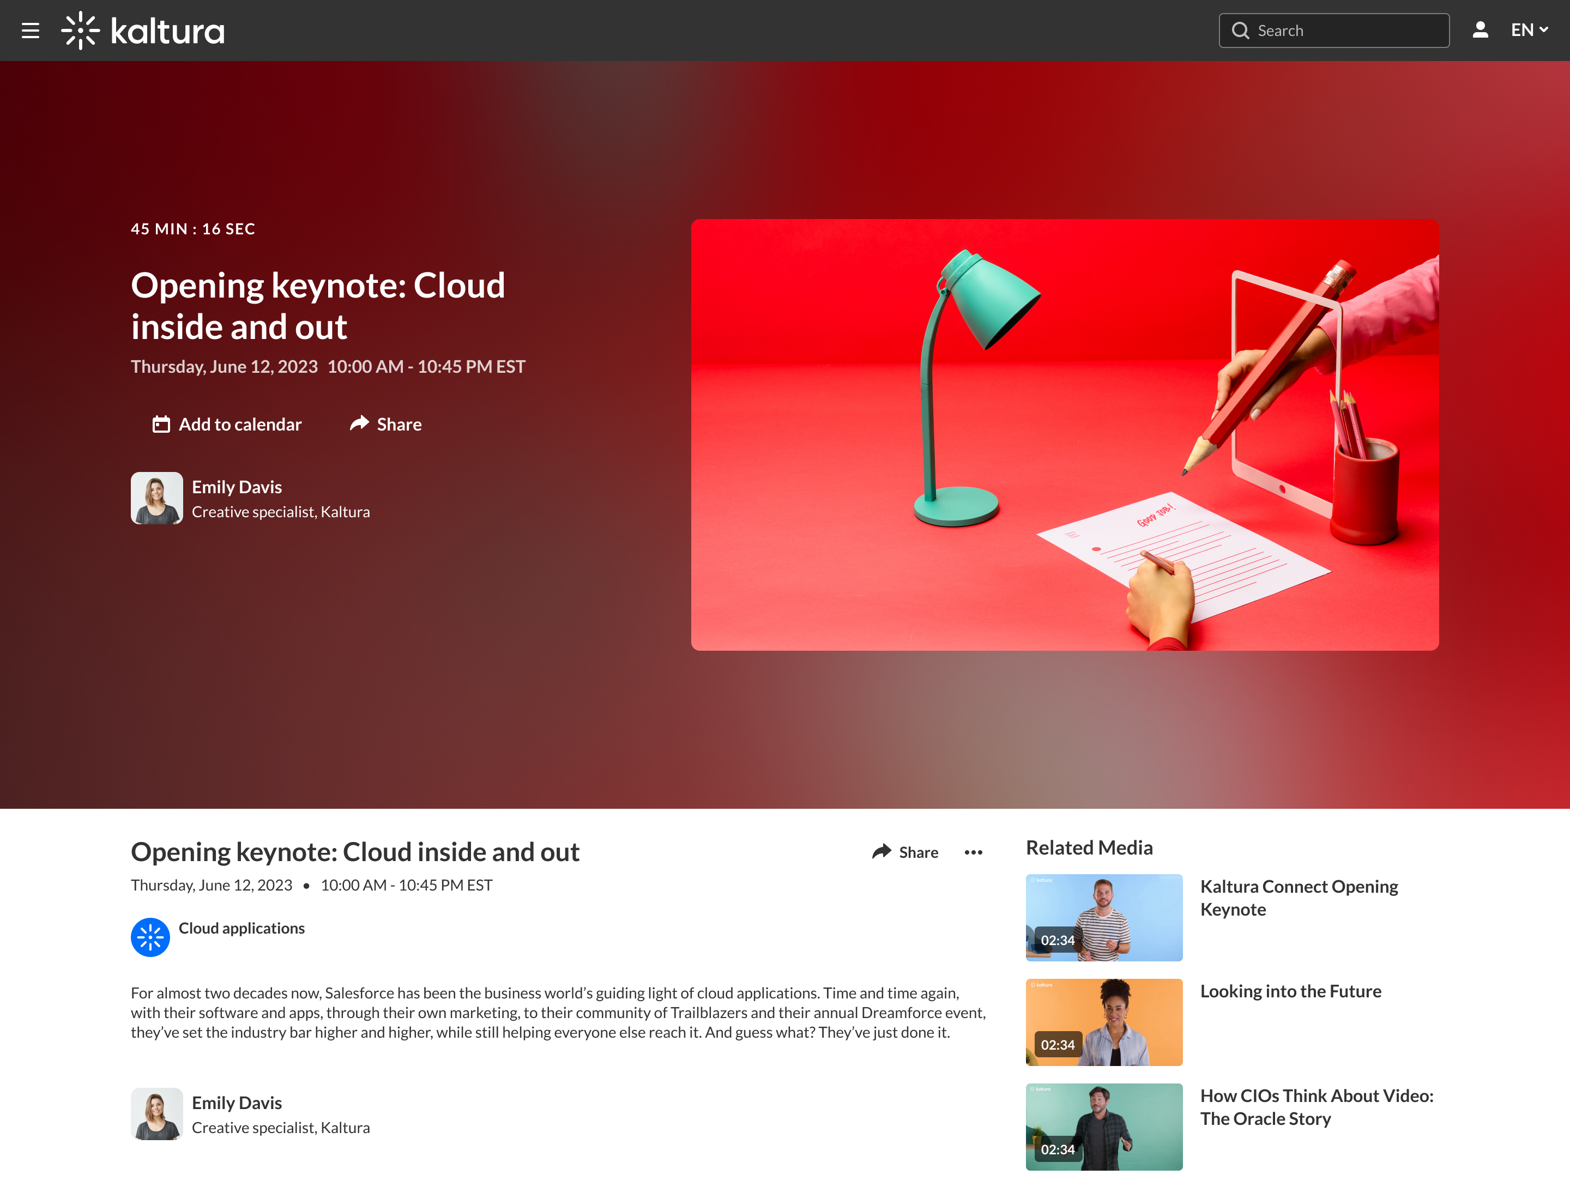The image size is (1570, 1199).
Task: Open the hamburger navigation menu
Action: click(x=30, y=31)
